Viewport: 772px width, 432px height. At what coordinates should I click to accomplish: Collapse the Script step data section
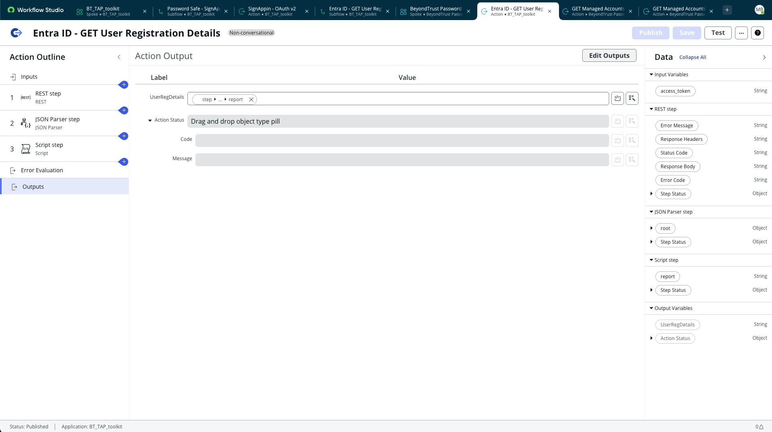tap(651, 260)
